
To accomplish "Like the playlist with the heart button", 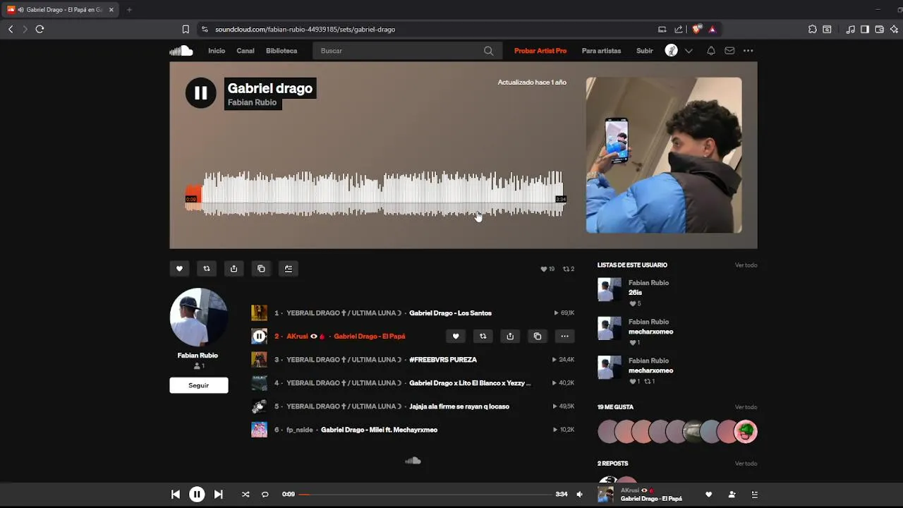I will [x=179, y=269].
